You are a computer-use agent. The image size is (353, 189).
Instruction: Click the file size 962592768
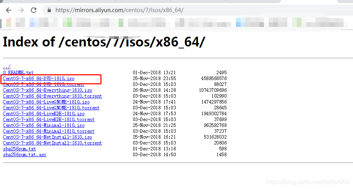(215, 125)
